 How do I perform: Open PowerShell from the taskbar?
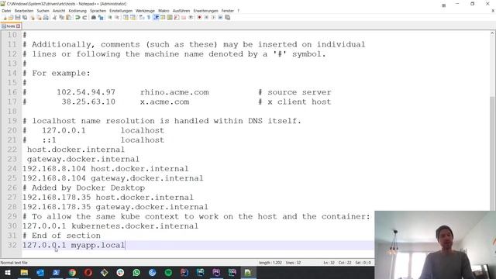tap(56, 272)
